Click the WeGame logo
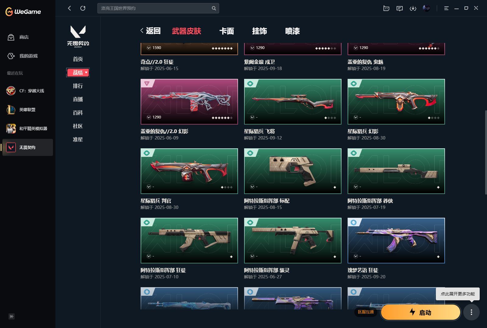 23,12
